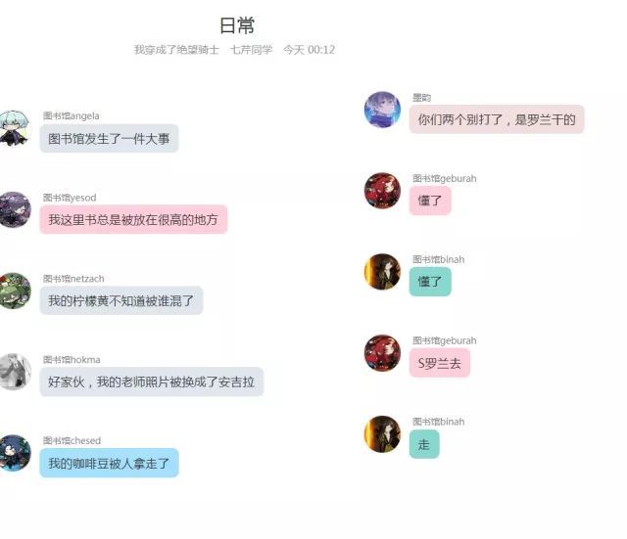Select hokma's message about 老师照片
Viewport: 627px width, 539px height.
151,382
